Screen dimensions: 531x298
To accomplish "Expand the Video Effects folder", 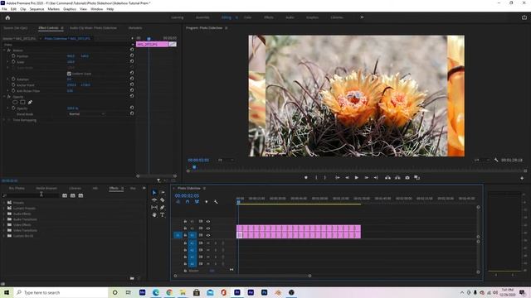I will pyautogui.click(x=4, y=224).
